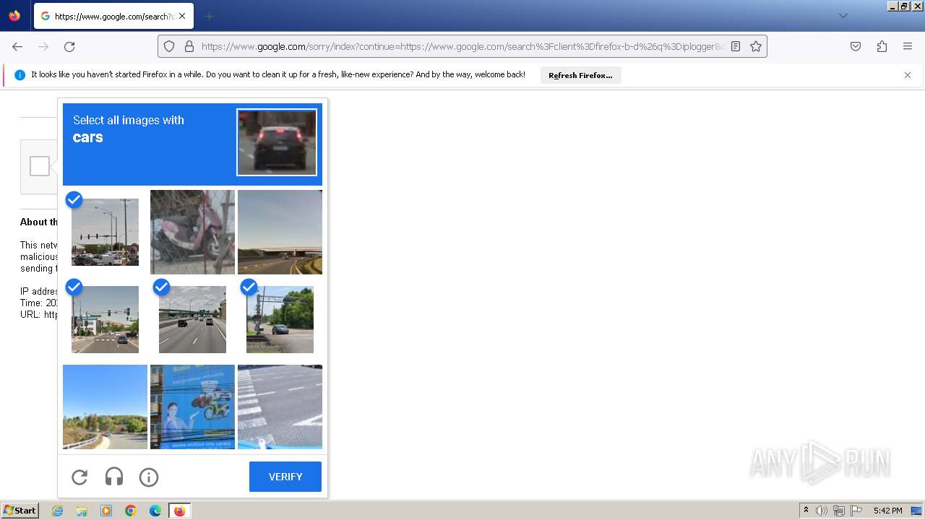This screenshot has width=925, height=520.
Task: Click the VERIFY button
Action: [285, 477]
